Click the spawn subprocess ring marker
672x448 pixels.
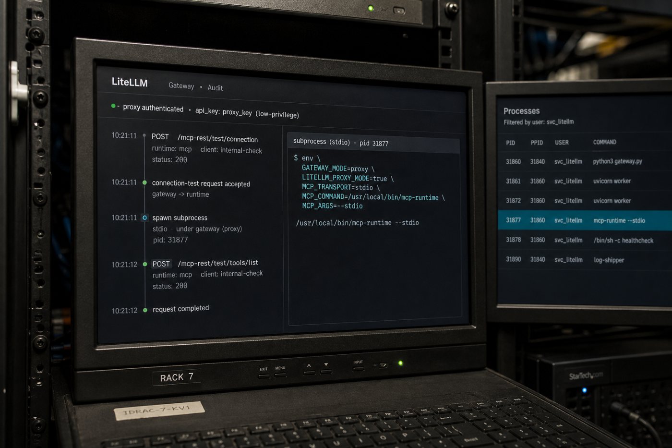click(144, 218)
